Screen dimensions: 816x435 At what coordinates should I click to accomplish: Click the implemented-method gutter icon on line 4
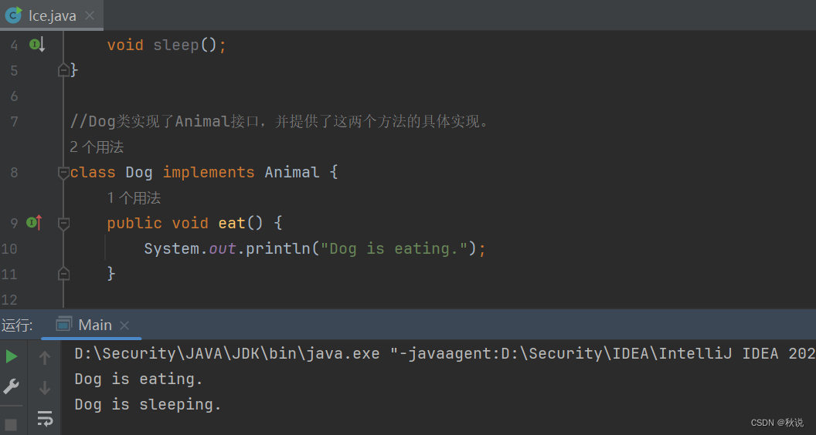pos(37,46)
